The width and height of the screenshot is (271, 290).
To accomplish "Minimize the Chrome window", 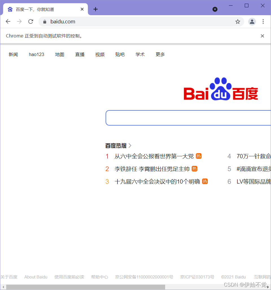I will 231,6.
